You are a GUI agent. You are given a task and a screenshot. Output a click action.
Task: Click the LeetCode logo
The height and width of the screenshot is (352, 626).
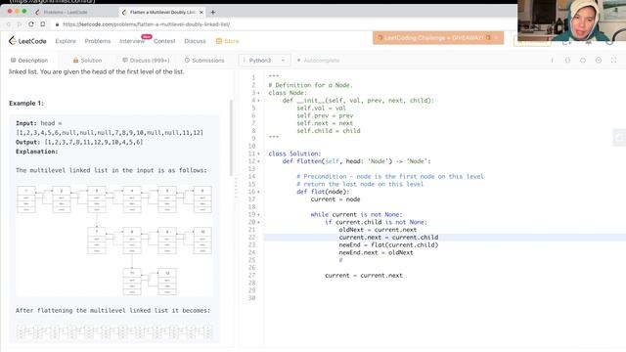(x=27, y=41)
